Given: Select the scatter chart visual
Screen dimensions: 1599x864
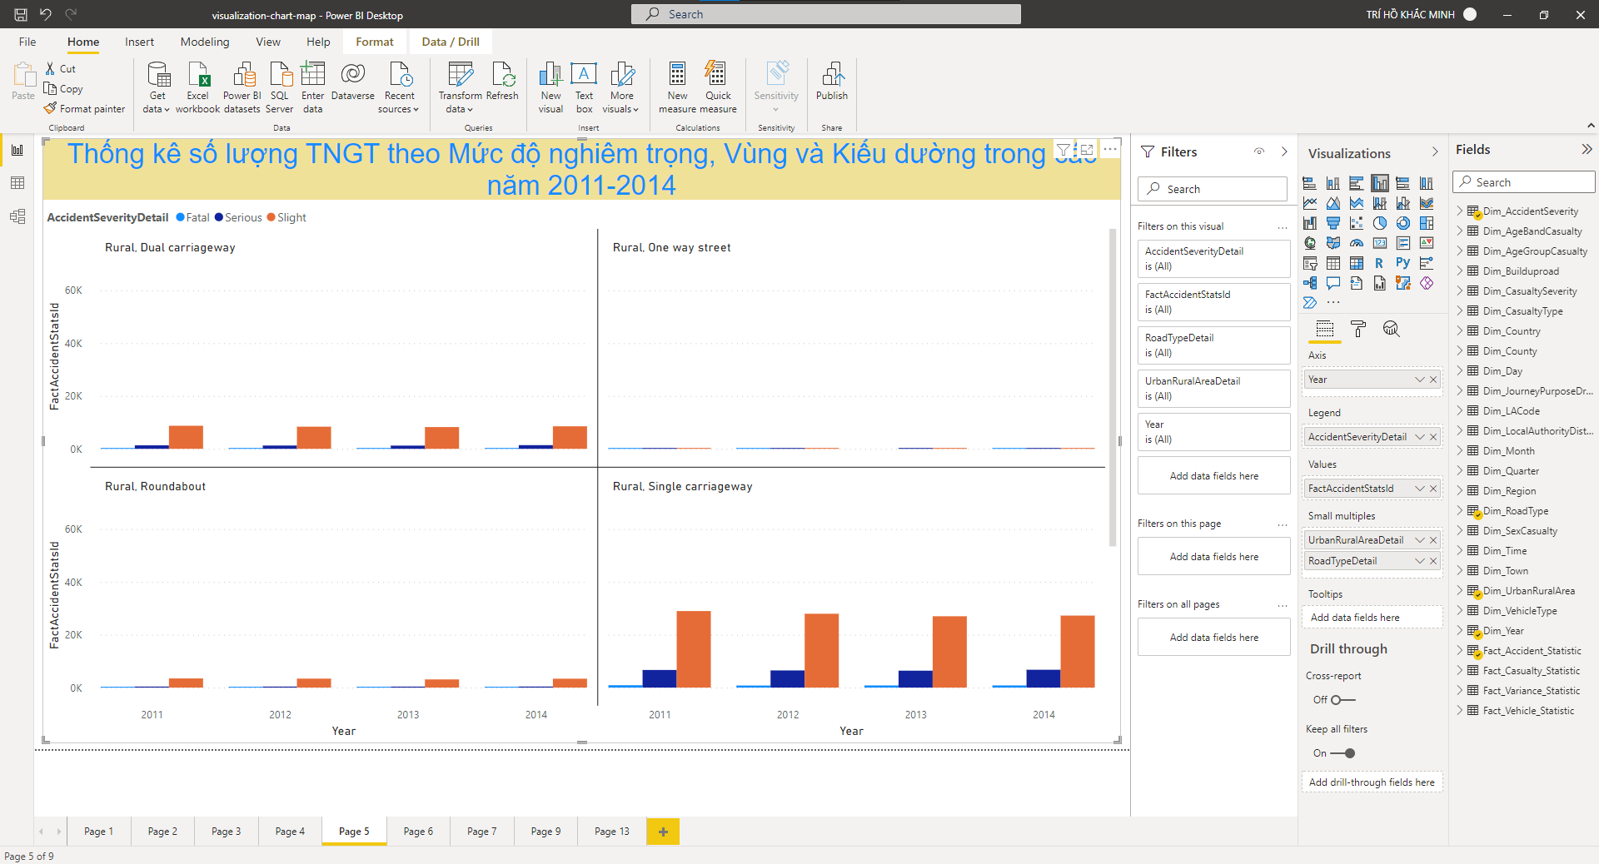Looking at the screenshot, I should tap(1357, 223).
